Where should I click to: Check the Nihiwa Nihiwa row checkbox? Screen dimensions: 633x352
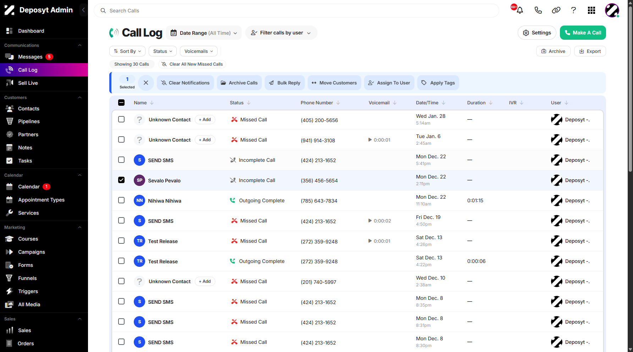[121, 200]
